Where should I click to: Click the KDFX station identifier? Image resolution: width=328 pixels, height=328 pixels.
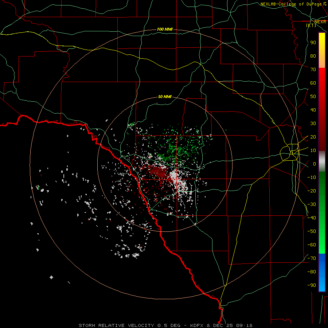click(x=197, y=325)
